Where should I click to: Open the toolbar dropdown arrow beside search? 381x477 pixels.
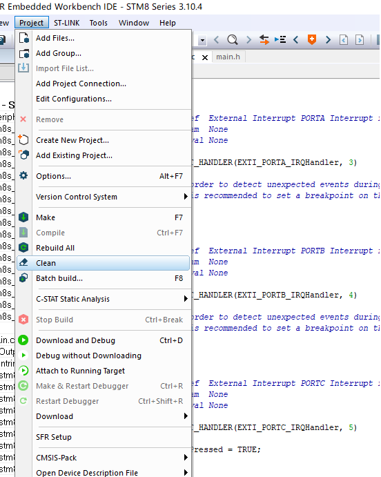tap(202, 40)
